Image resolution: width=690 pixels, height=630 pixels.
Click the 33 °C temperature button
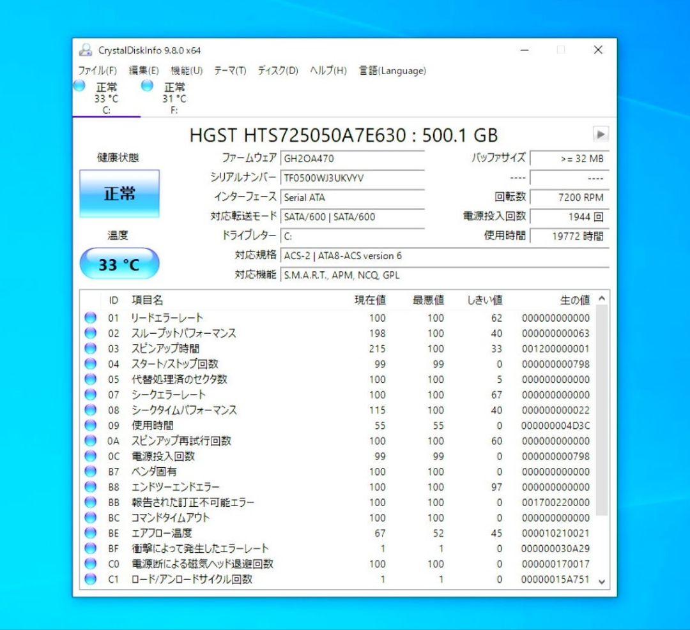click(119, 264)
